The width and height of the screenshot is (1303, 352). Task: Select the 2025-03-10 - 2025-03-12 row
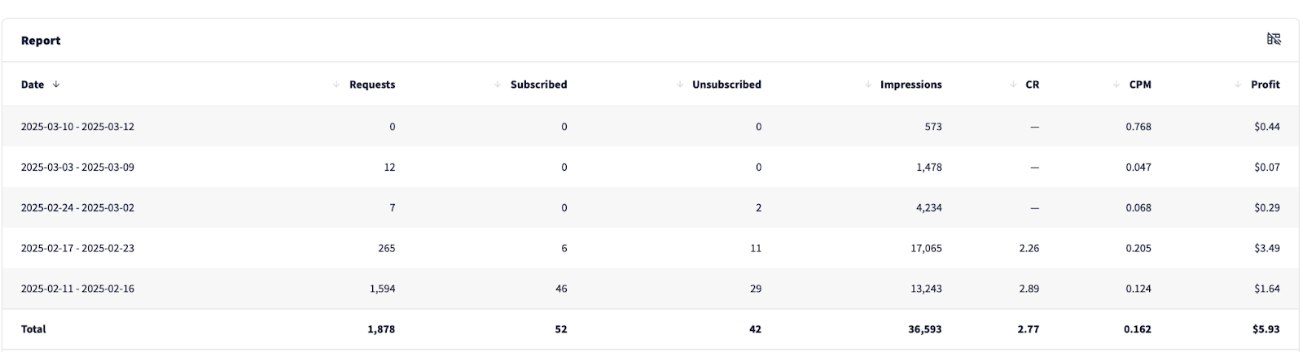coord(77,127)
